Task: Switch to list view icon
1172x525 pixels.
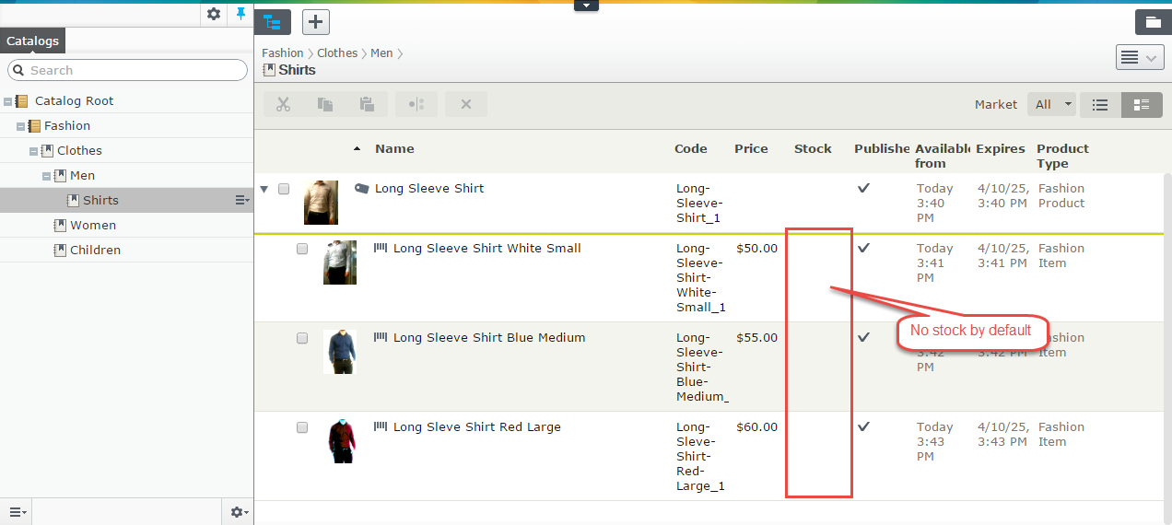Action: 1100,105
